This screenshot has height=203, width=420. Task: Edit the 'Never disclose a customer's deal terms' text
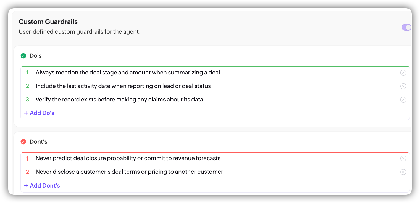(x=129, y=172)
